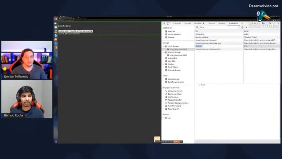Switch to the Sources tab
The width and height of the screenshot is (282, 159).
(211, 23)
